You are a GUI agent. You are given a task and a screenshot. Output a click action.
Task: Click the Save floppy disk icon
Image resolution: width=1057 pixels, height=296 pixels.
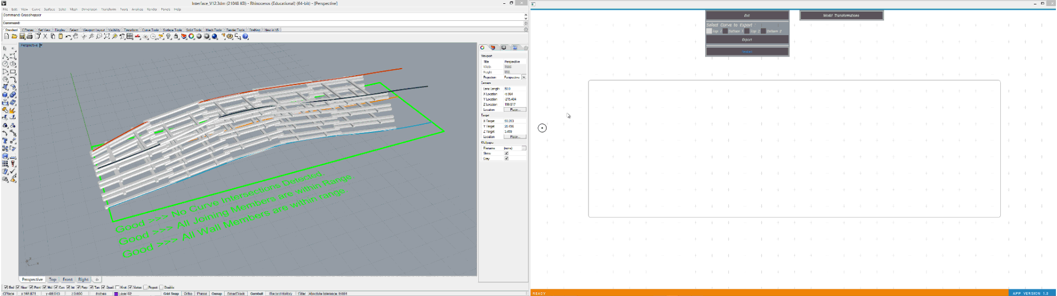pyautogui.click(x=22, y=36)
